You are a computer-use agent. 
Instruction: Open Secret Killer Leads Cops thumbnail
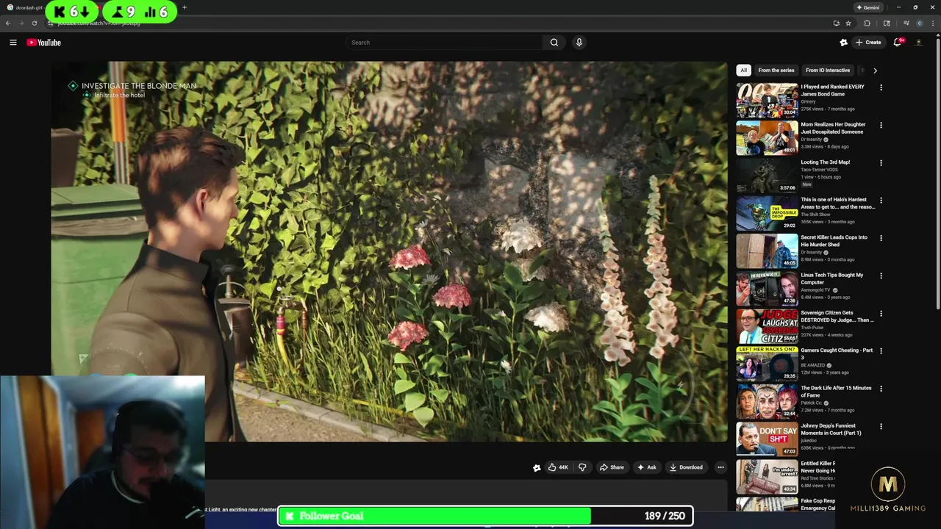767,251
